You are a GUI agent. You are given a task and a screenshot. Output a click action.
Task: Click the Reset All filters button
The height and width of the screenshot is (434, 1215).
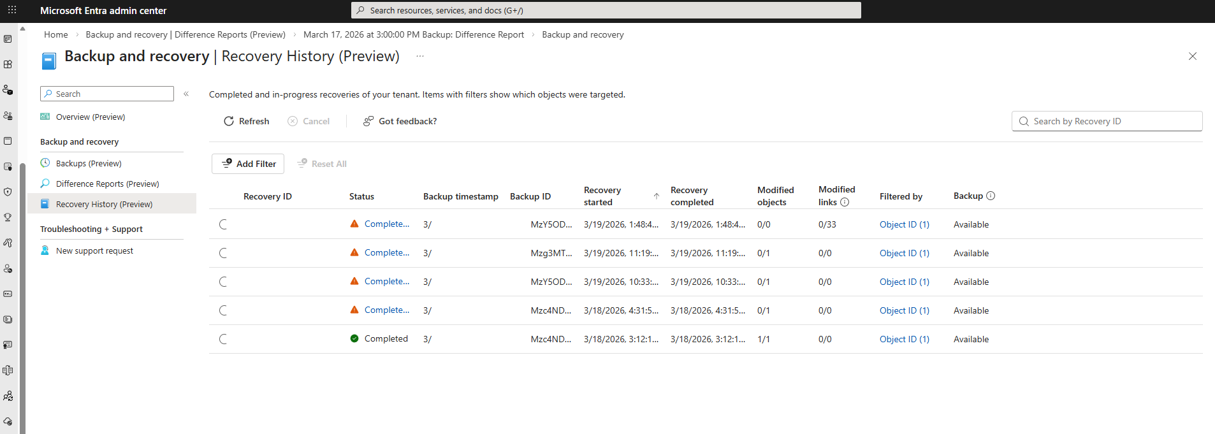click(322, 164)
